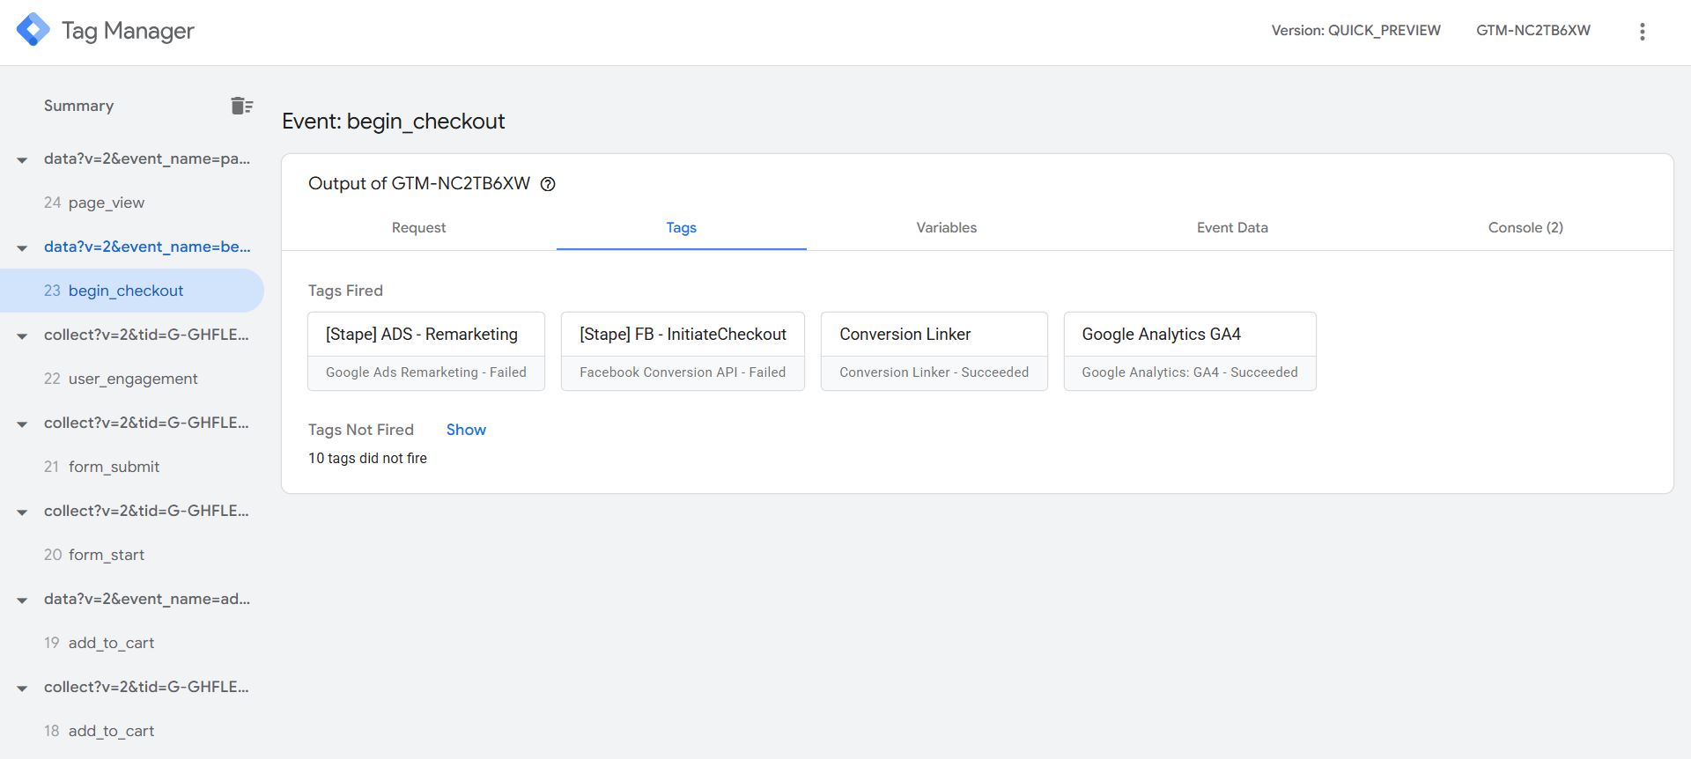The image size is (1691, 759).
Task: Collapse the data?v=2&event_name=be... request
Action: [22, 248]
